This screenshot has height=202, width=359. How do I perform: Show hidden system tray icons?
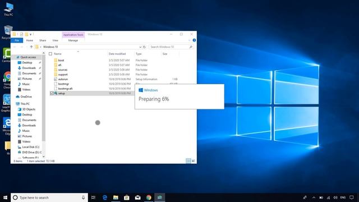tap(314, 198)
